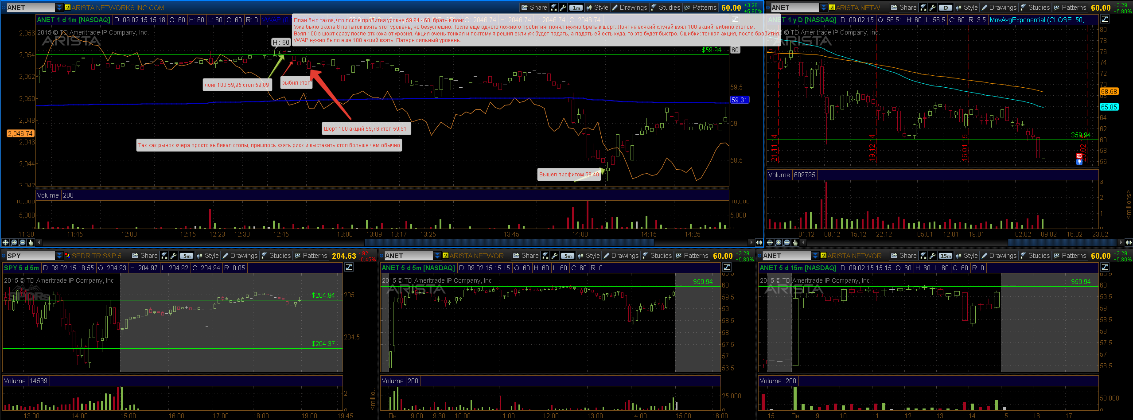Open Patterns menu in ANET 1m chart

pyautogui.click(x=700, y=8)
